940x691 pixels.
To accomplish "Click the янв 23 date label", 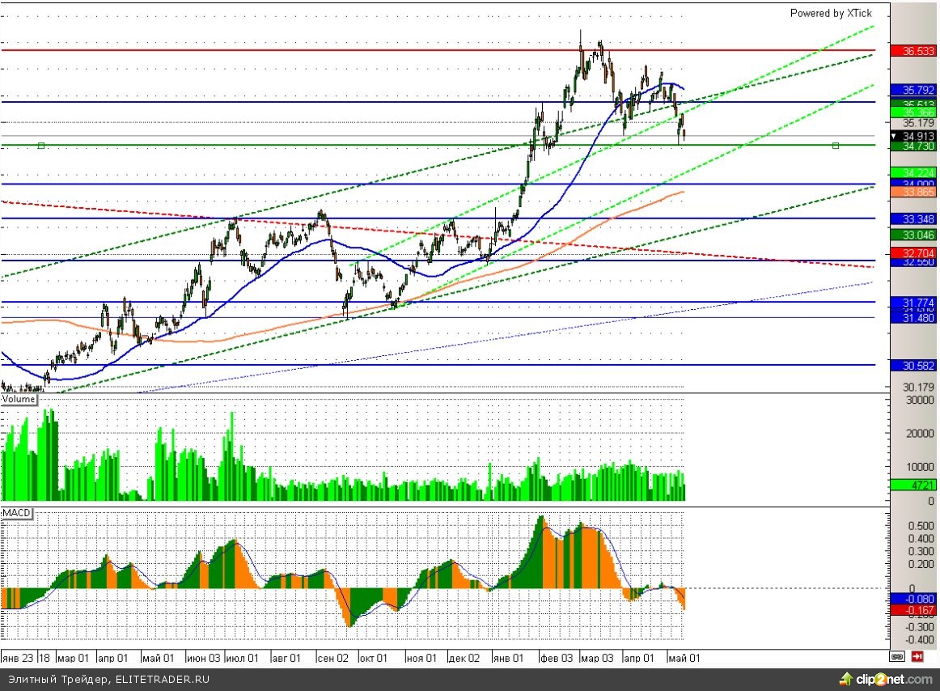I will (17, 658).
